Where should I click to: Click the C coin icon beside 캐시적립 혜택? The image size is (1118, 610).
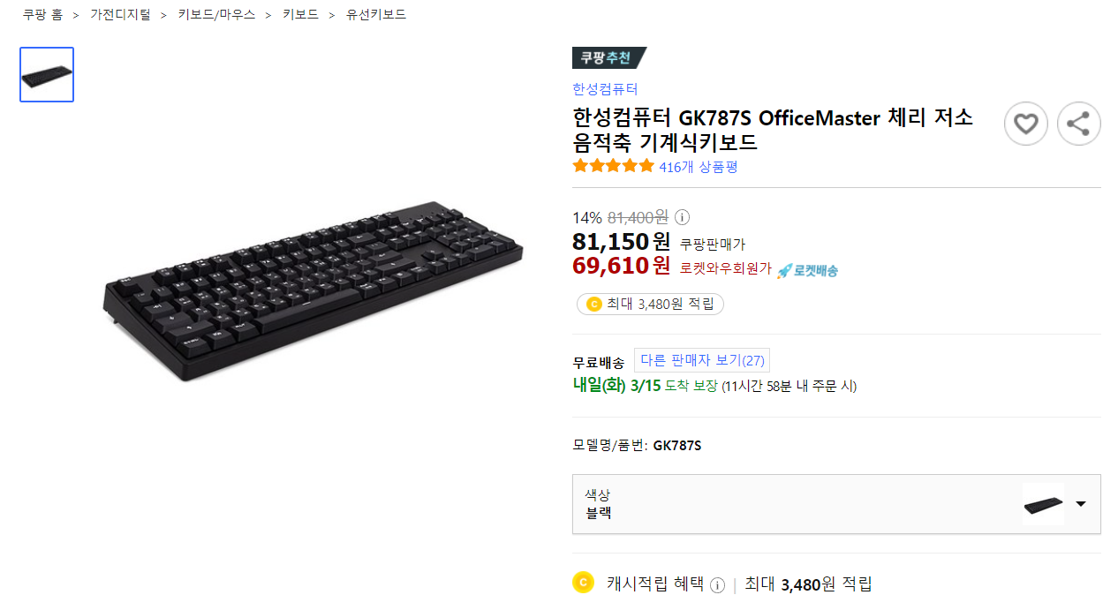click(583, 584)
